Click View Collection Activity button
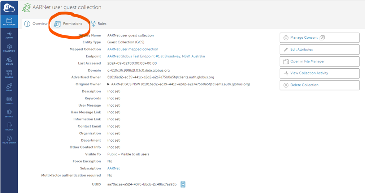The image size is (365, 193). 320,73
